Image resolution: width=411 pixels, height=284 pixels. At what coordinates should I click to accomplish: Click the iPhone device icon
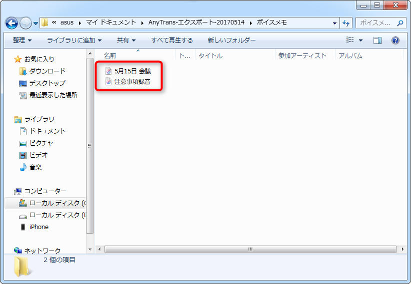[23, 227]
